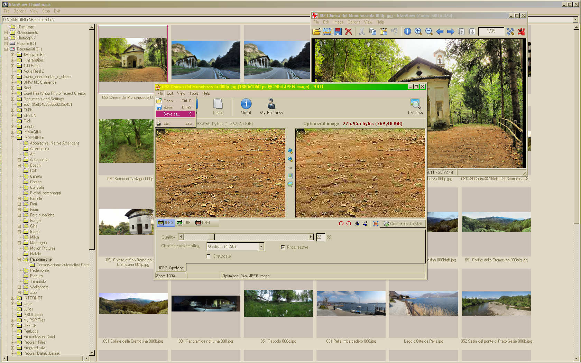Collapse Documenti (D:) drive in tree
This screenshot has width=581, height=363.
[6, 49]
